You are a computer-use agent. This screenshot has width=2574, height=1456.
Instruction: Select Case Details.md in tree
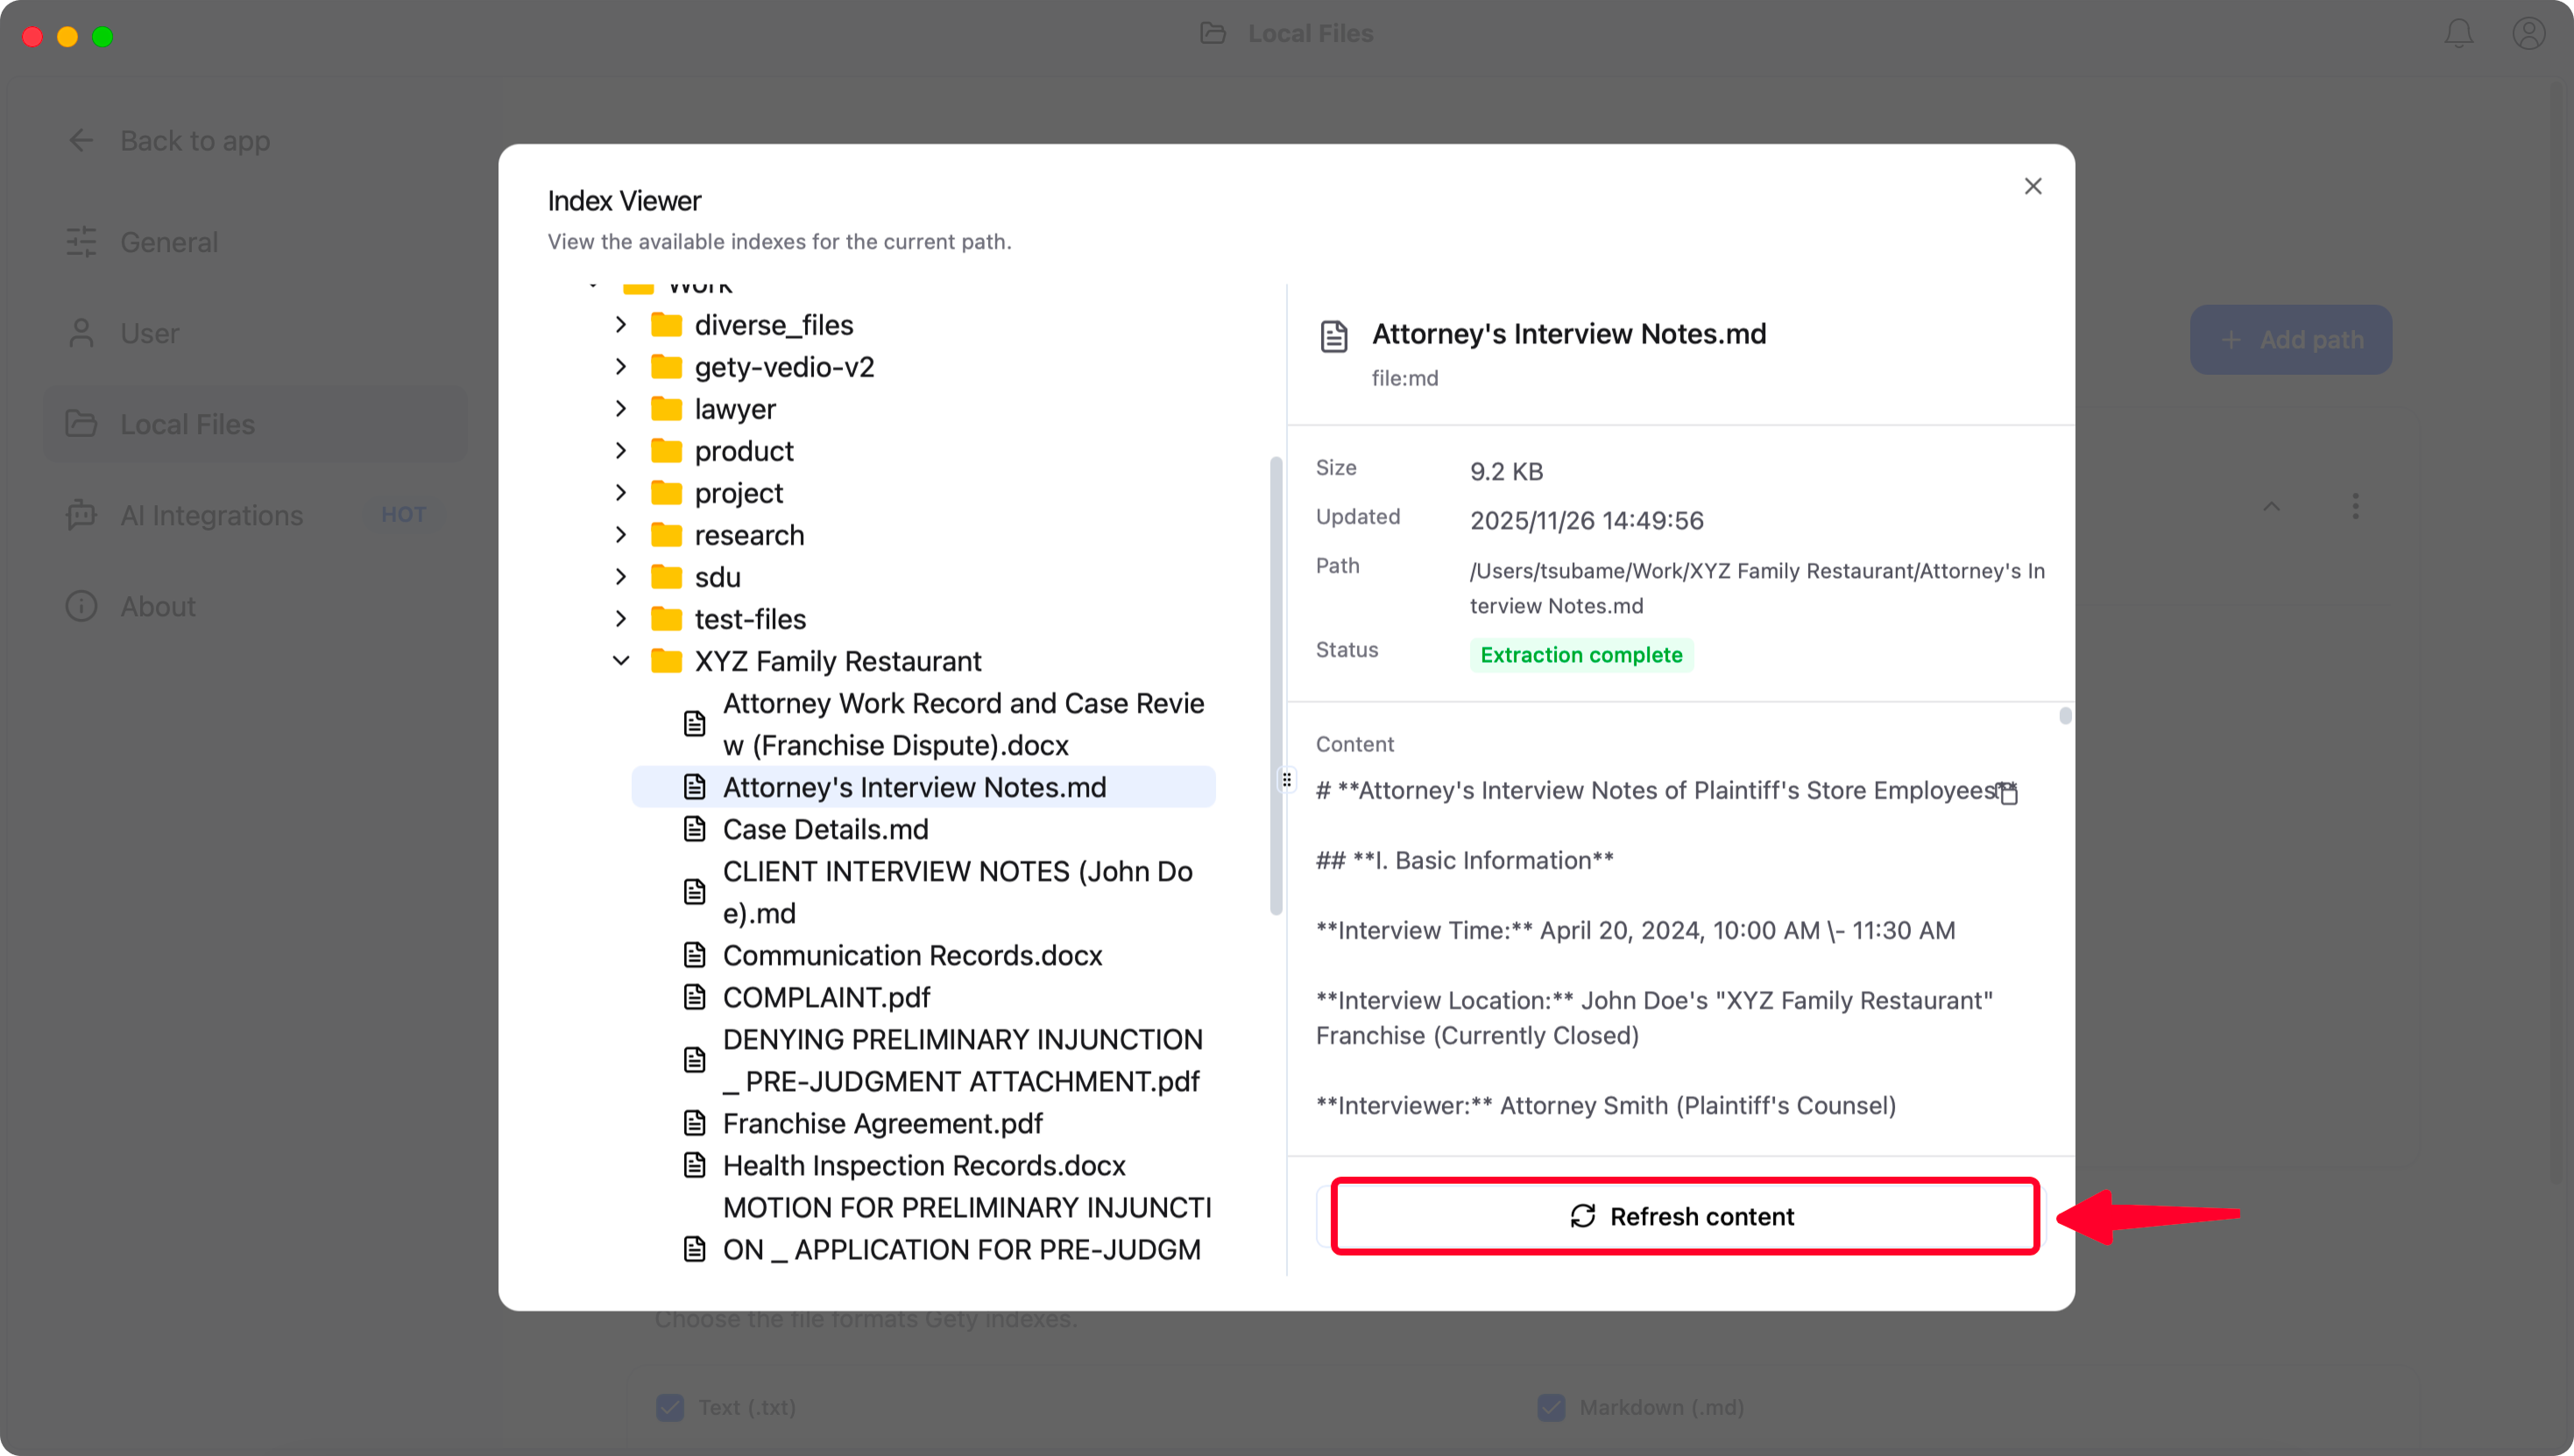click(x=824, y=829)
